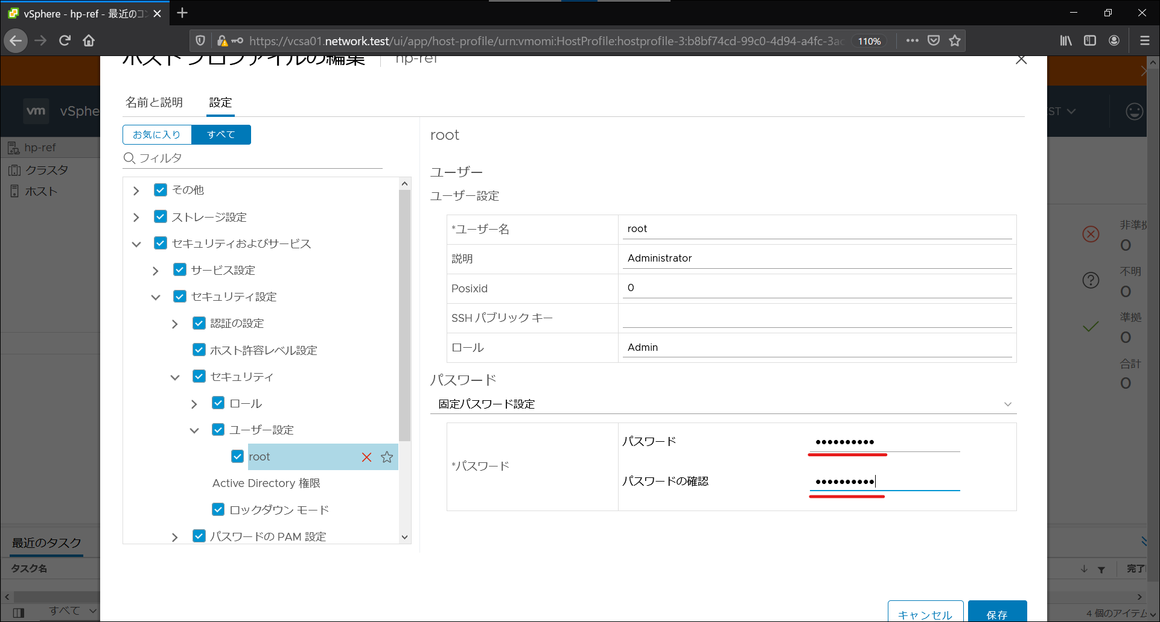Image resolution: width=1160 pixels, height=622 pixels.
Task: Uncheck the ストレージ設定 checkbox
Action: tap(161, 216)
